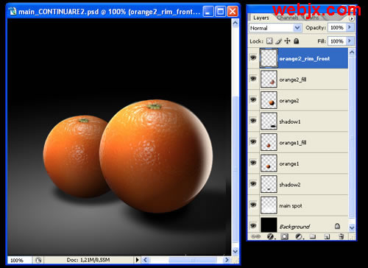368x268 pixels.
Task: Toggle lock all padlock icon
Action: coord(297,40)
